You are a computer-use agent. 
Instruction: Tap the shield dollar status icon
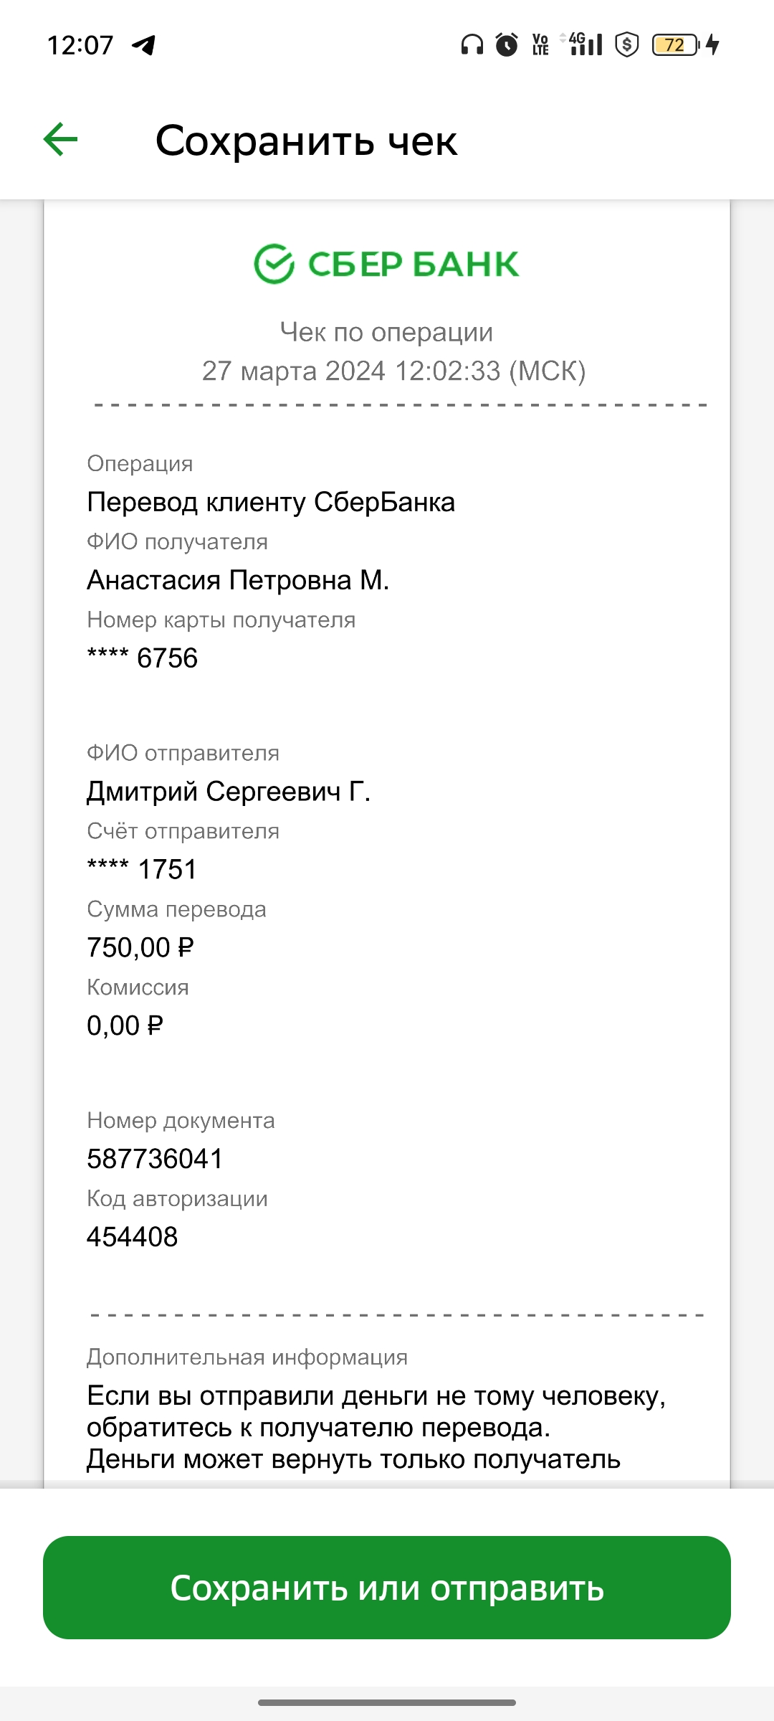tap(627, 44)
